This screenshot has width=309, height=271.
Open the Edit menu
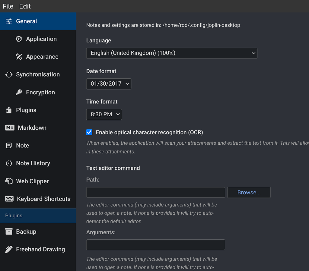tap(24, 6)
